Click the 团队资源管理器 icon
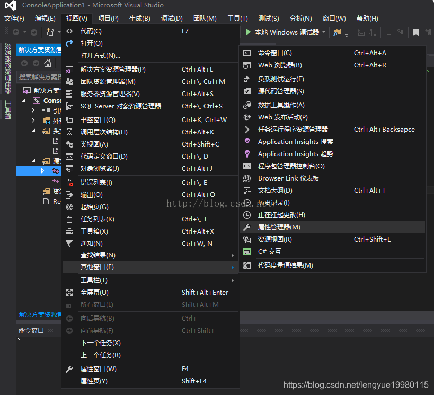 [69, 82]
